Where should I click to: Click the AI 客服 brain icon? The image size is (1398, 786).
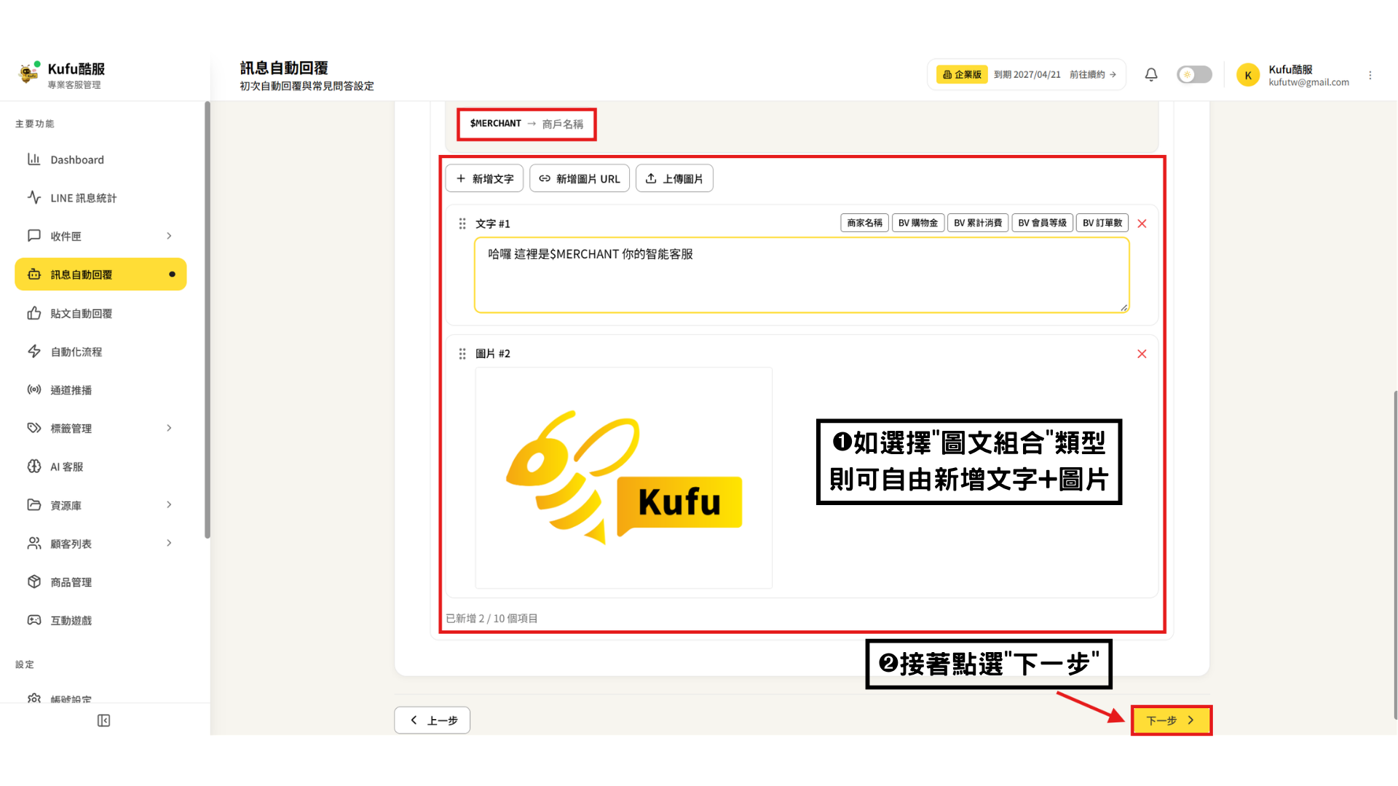[34, 467]
